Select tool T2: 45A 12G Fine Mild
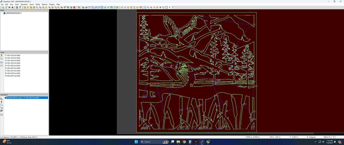The image size is (344, 145). pyautogui.click(x=12, y=58)
